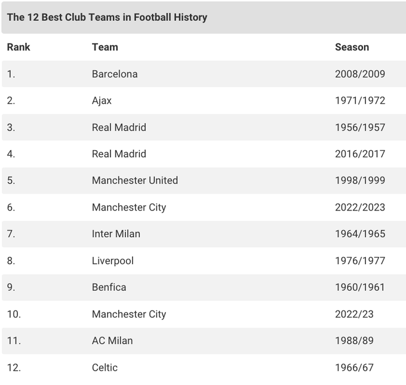Select the Inter Milan entry
The height and width of the screenshot is (385, 406).
116,234
